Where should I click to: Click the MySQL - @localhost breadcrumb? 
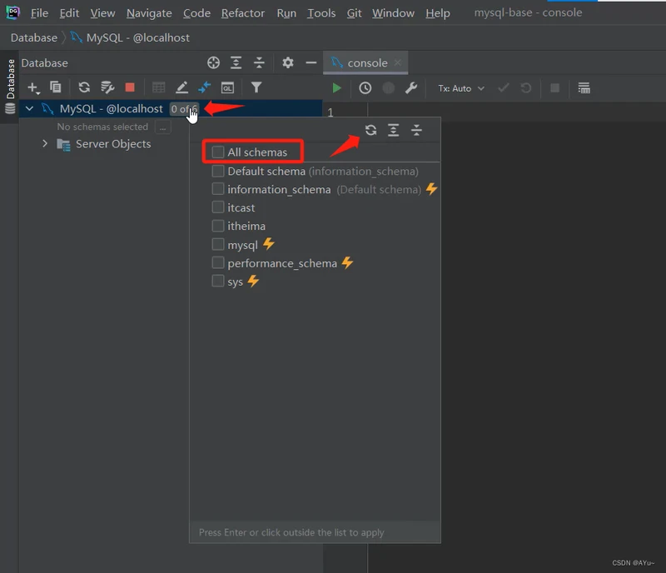[130, 37]
